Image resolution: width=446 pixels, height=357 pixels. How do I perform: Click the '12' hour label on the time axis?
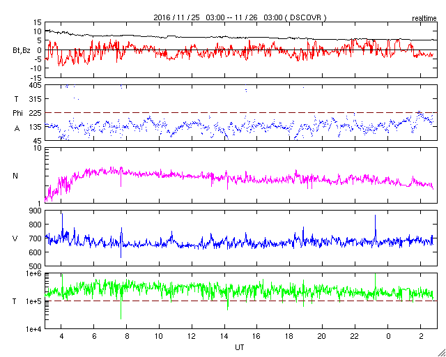pos(192,336)
